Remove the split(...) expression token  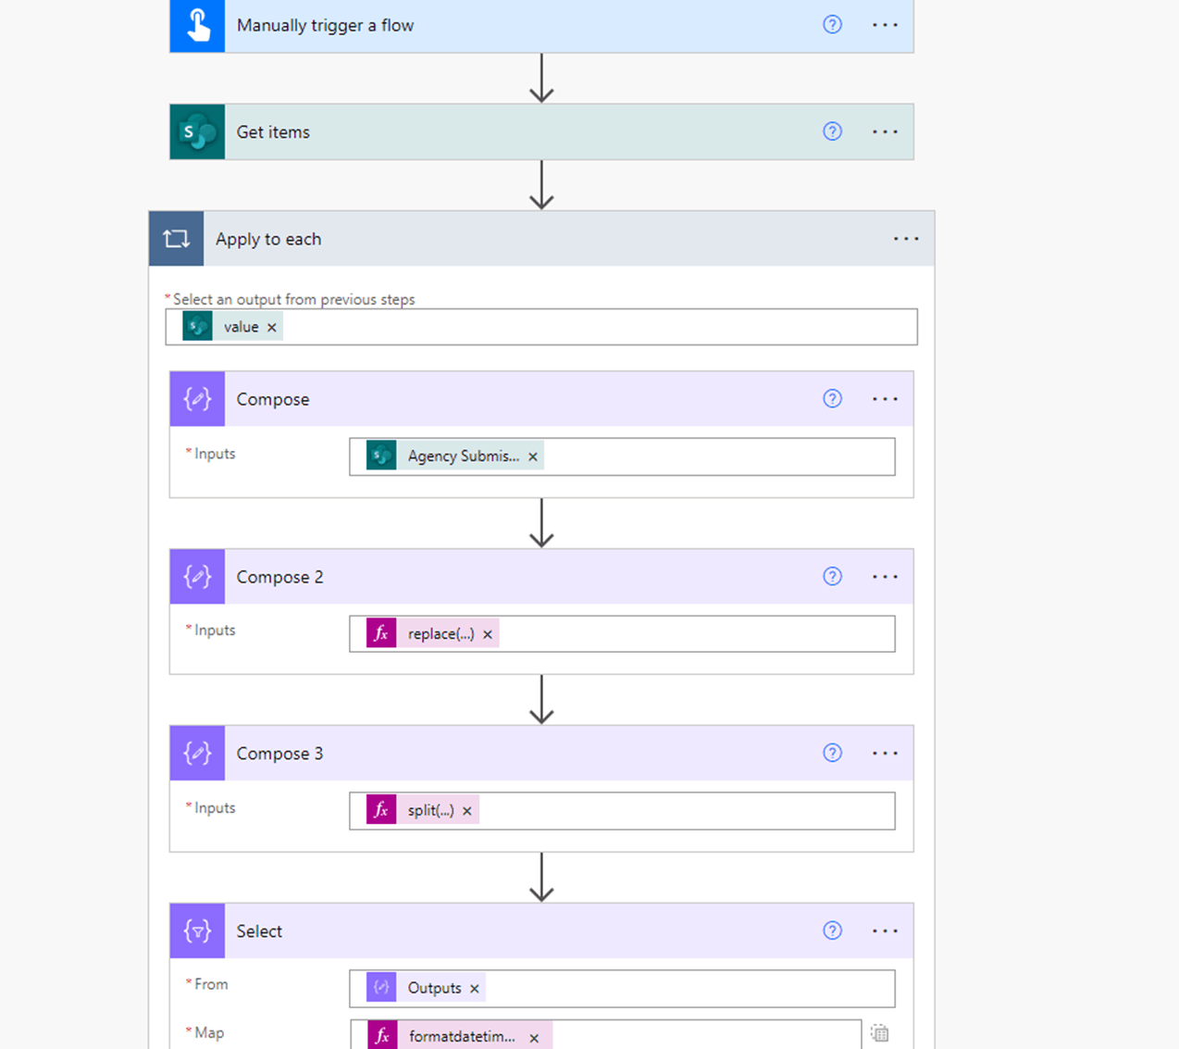[467, 811]
